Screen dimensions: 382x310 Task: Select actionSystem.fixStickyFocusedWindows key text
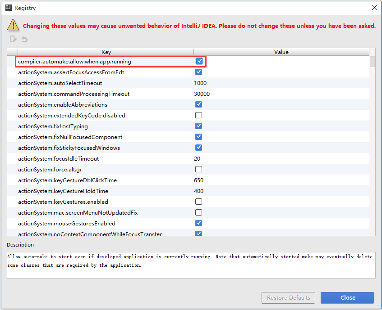(69, 148)
